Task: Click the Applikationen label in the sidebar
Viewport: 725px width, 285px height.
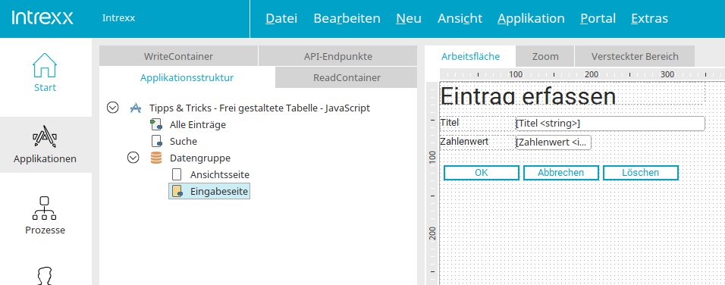Action: tap(45, 159)
